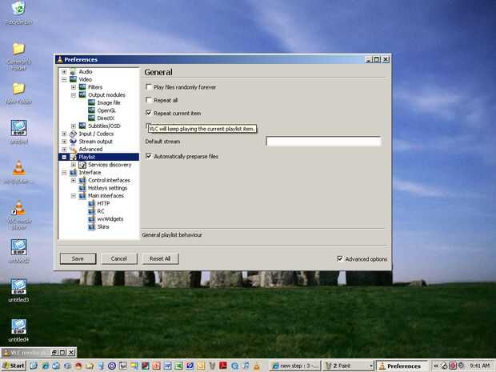Expand the Subtitles/OSD node

pyautogui.click(x=74, y=126)
